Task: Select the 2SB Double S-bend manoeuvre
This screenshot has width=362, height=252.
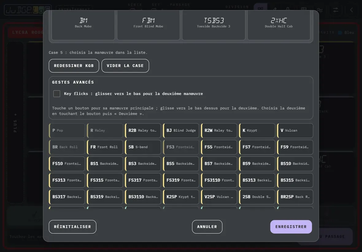Action: click(x=257, y=197)
